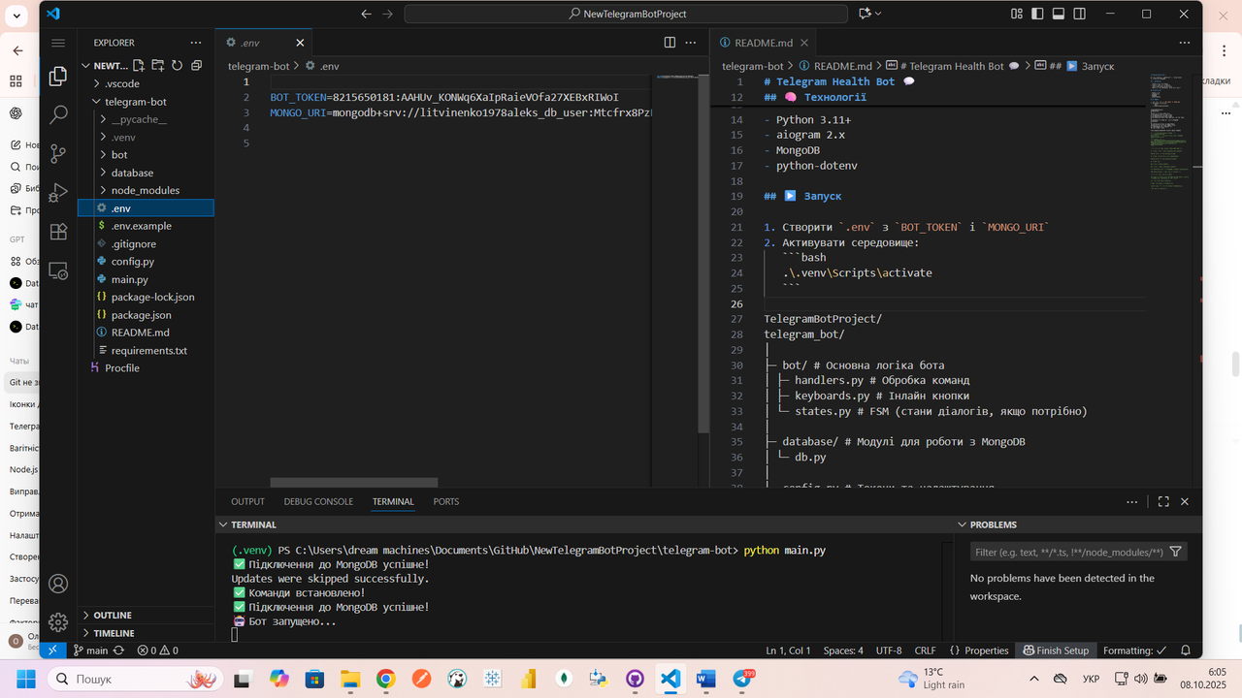Close the bottom panel
The height and width of the screenshot is (698, 1242).
(x=1185, y=501)
